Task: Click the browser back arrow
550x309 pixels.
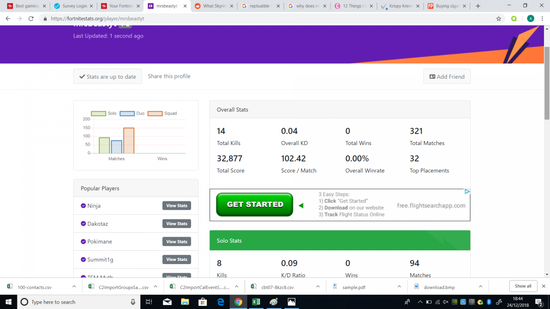Action: (x=8, y=19)
